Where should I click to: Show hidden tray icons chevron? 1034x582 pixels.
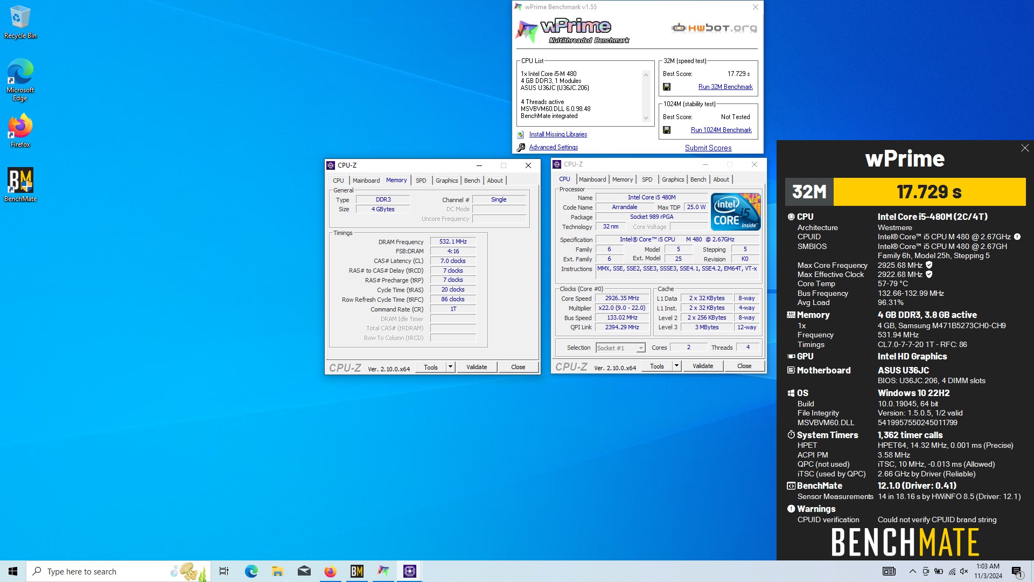(x=912, y=571)
